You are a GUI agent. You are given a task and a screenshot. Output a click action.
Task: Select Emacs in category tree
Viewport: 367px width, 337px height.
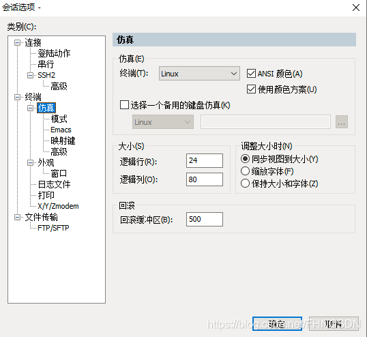click(x=61, y=130)
